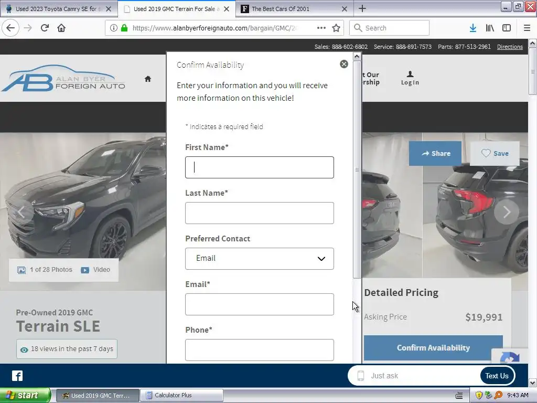This screenshot has width=537, height=403.
Task: Click the rear view vehicle photo thumbnail
Action: tap(475, 205)
